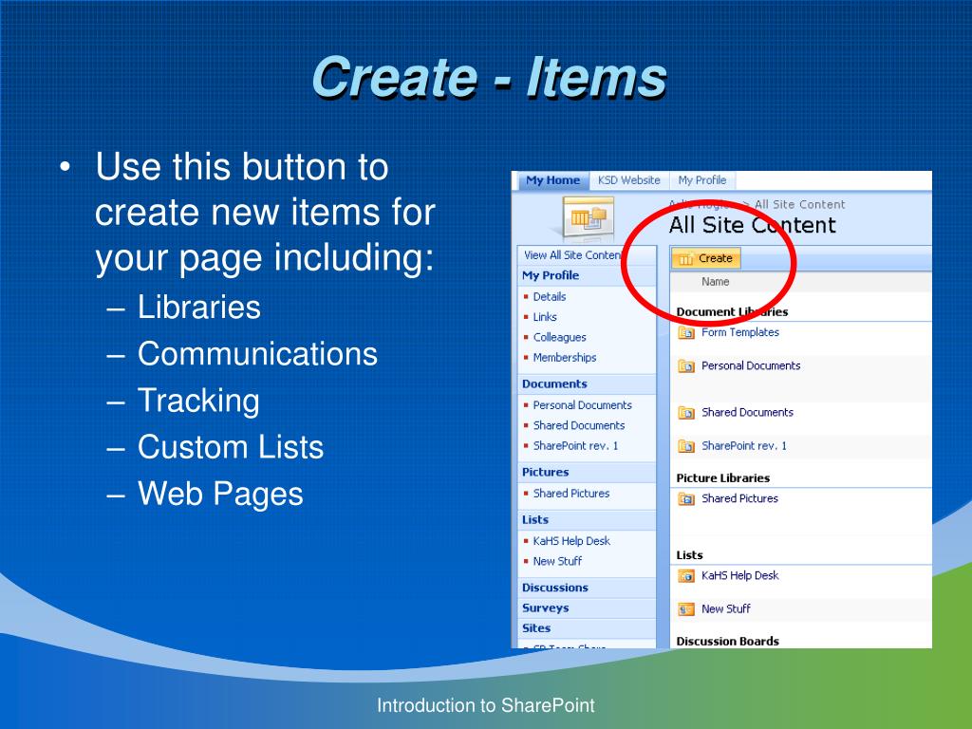The width and height of the screenshot is (972, 729).
Task: Select Details in the sidebar
Action: [x=550, y=297]
